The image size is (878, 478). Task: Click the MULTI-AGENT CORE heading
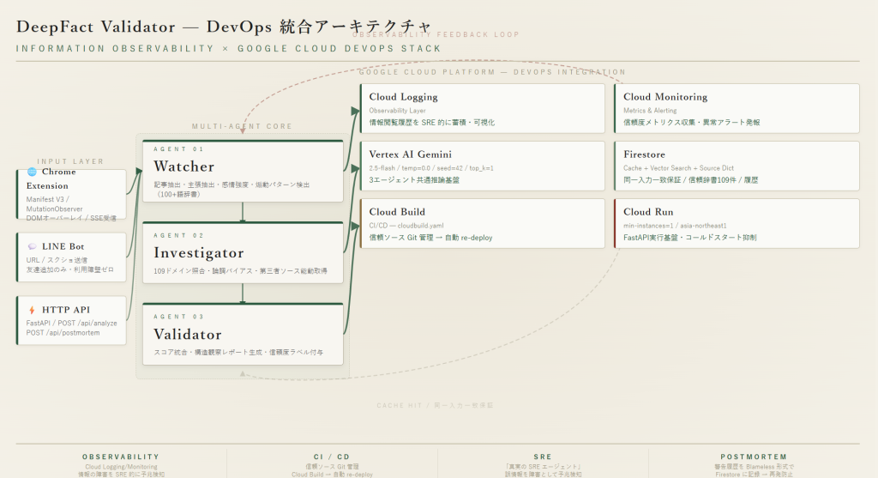(242, 126)
